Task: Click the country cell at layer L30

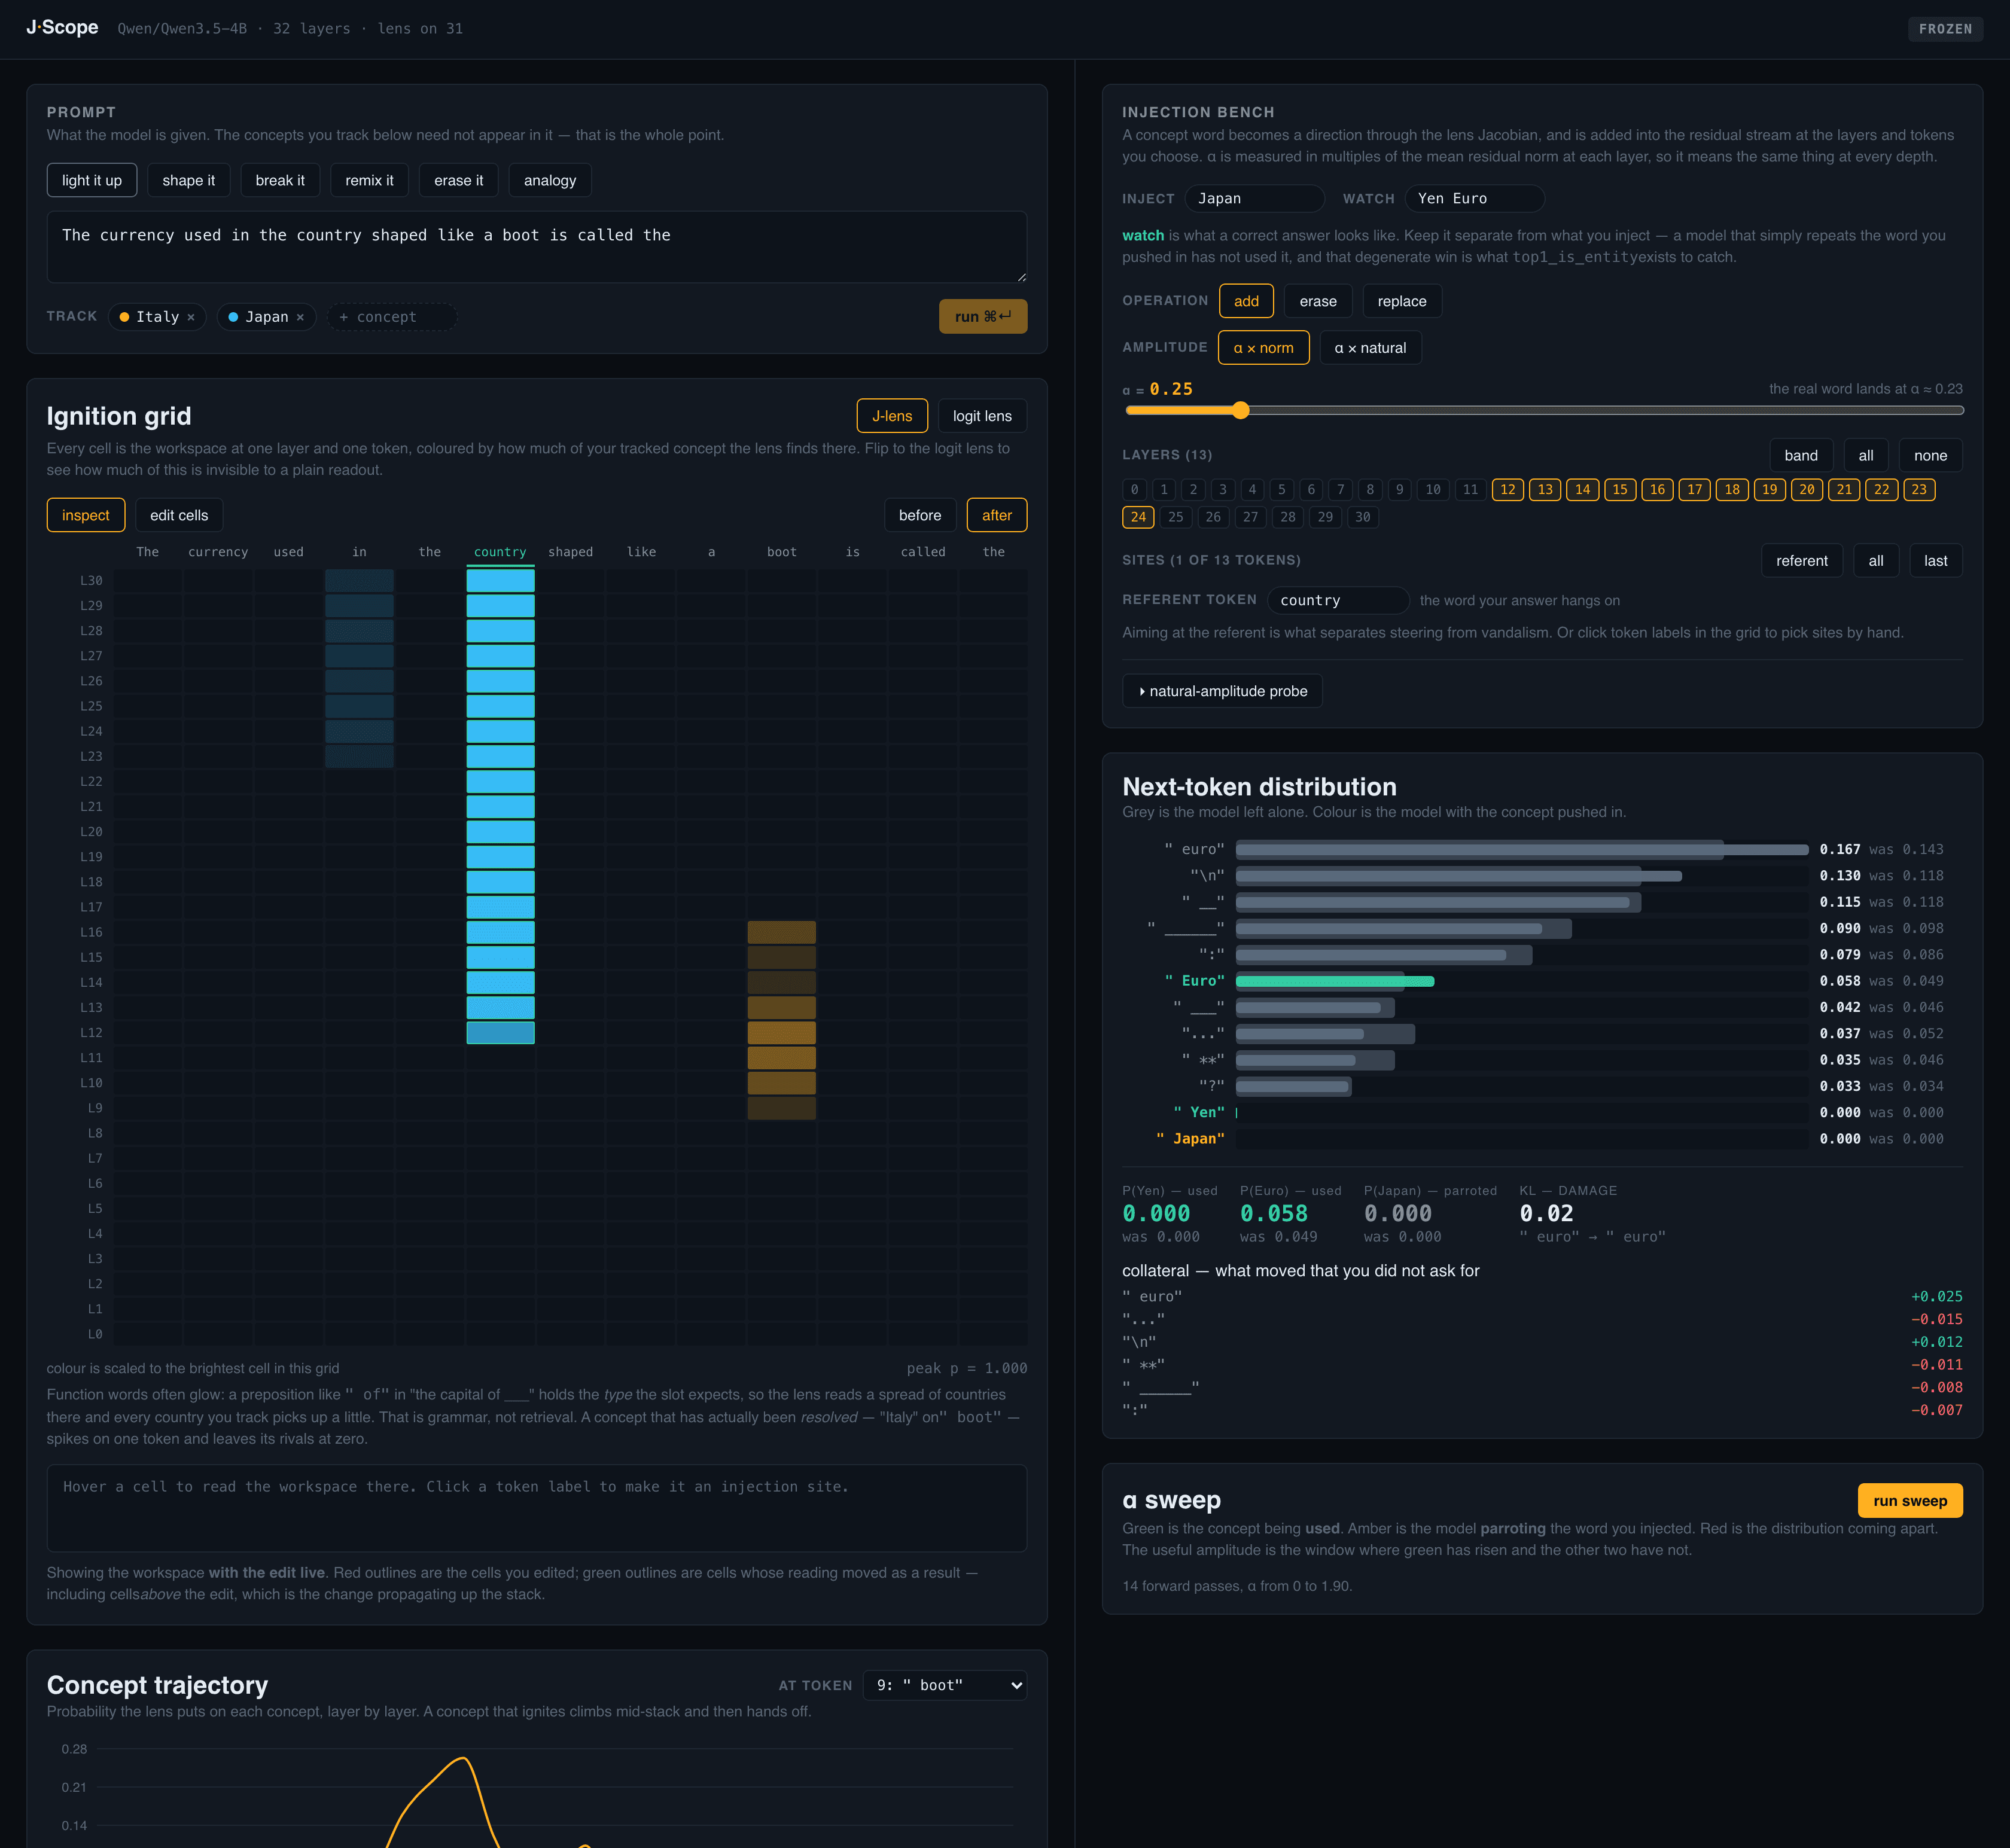Action: coord(500,580)
